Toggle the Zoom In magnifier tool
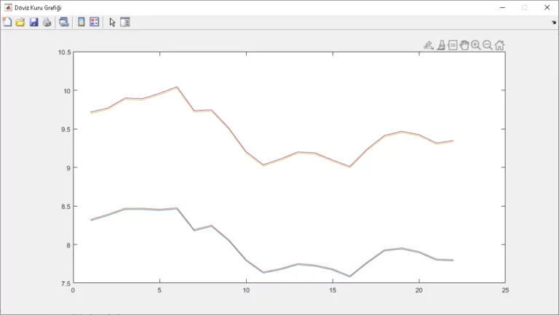The image size is (559, 315). pyautogui.click(x=475, y=45)
